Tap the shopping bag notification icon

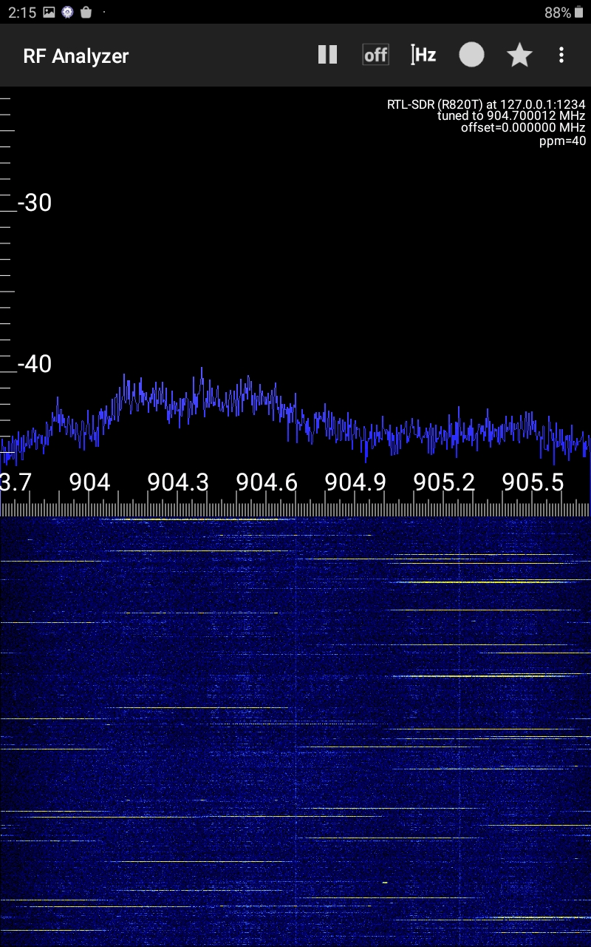[x=86, y=12]
